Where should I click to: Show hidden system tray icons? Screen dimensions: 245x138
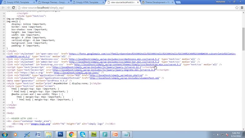(x=214, y=135)
